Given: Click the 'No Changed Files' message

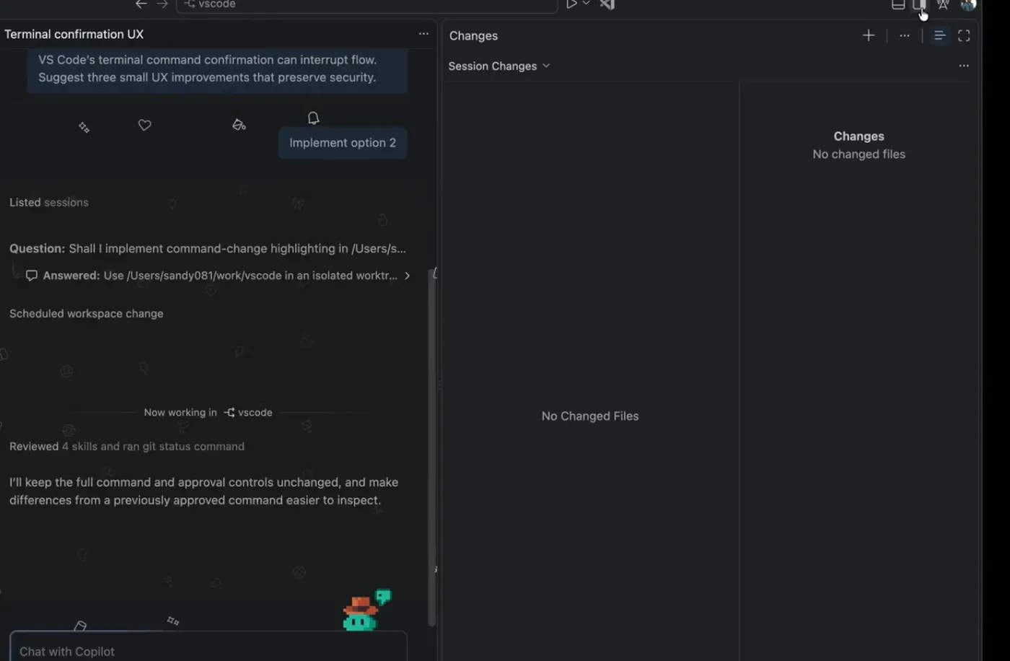Looking at the screenshot, I should [590, 416].
